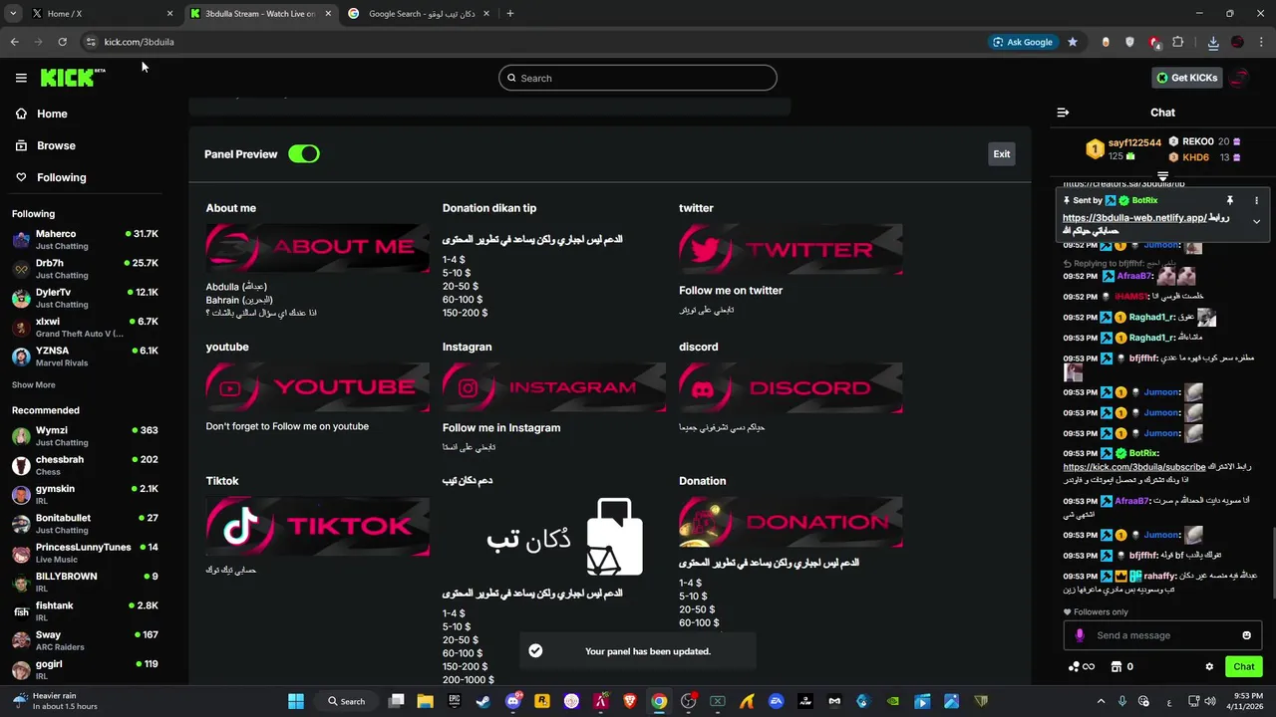This screenshot has width=1276, height=717.
Task: Open Drb7h followed channel
Action: [x=85, y=269]
